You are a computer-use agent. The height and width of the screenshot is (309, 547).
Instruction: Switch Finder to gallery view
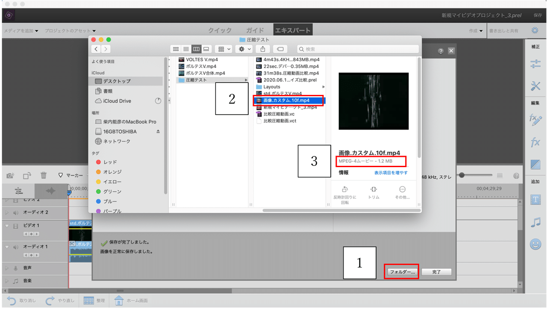(x=206, y=49)
